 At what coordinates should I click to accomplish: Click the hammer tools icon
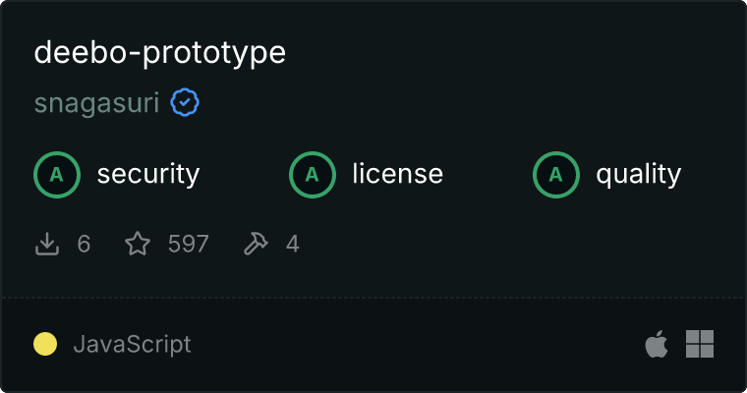[256, 244]
